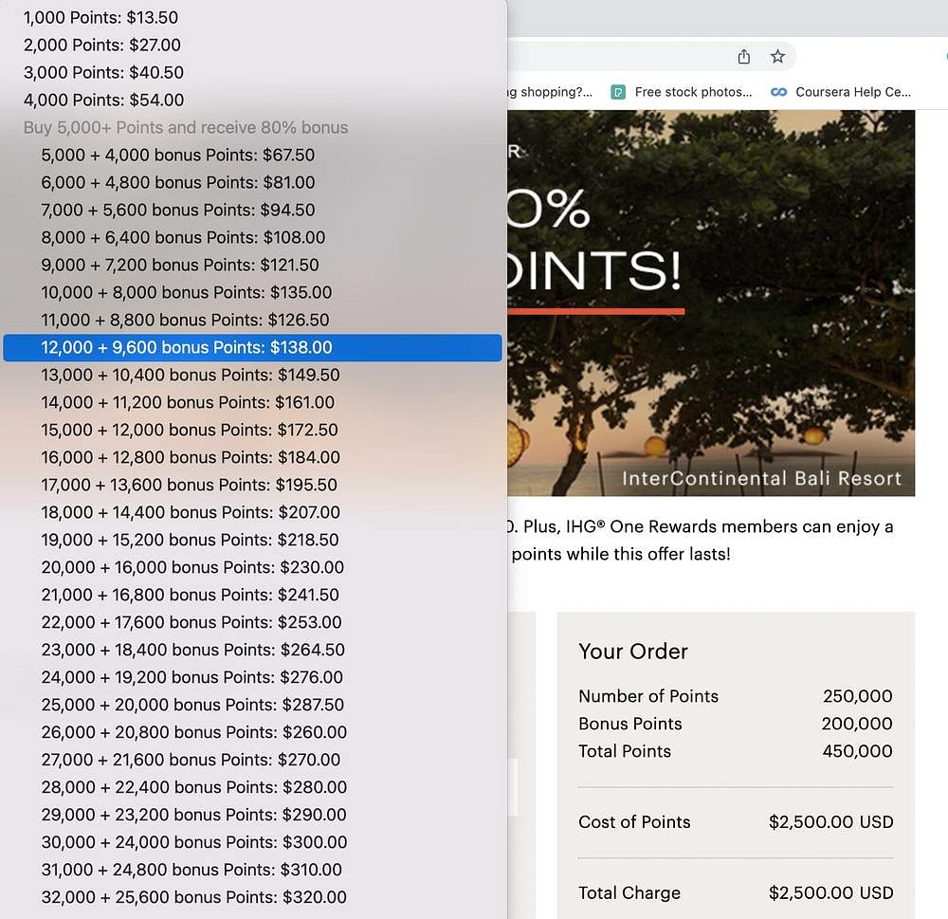Select 13,000 + 10,400 bonus Points: $149.50
This screenshot has height=919, width=948.
click(253, 376)
